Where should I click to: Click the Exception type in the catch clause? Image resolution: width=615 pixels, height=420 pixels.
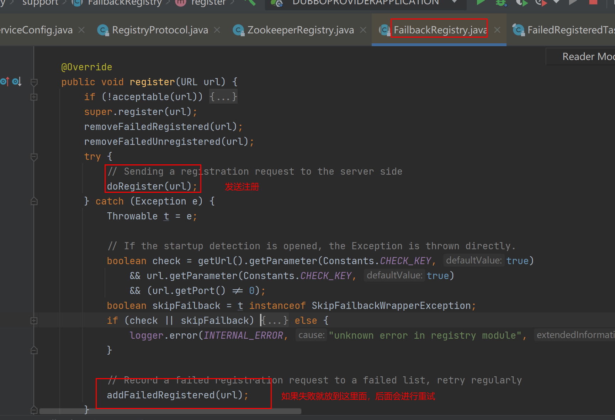(160, 201)
